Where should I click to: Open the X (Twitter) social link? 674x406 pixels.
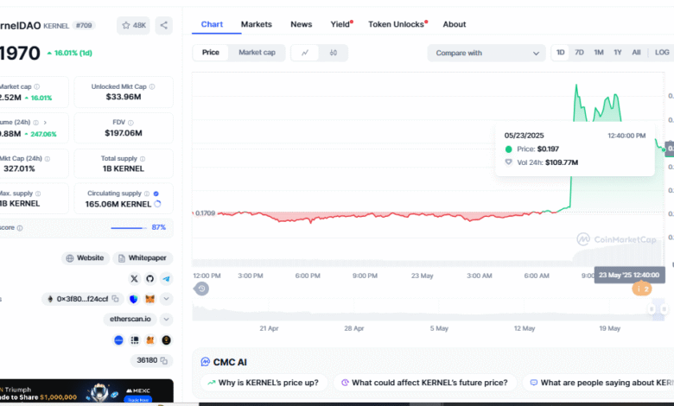click(134, 279)
